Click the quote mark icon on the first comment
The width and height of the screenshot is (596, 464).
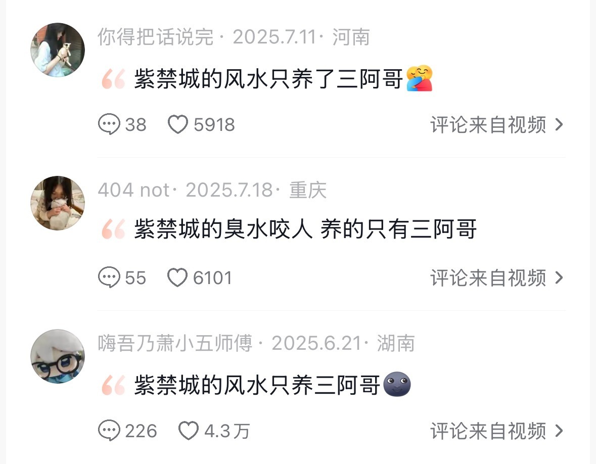click(x=113, y=79)
